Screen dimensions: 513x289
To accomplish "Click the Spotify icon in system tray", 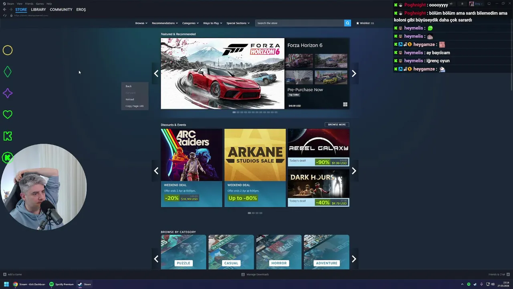I will 469,284.
